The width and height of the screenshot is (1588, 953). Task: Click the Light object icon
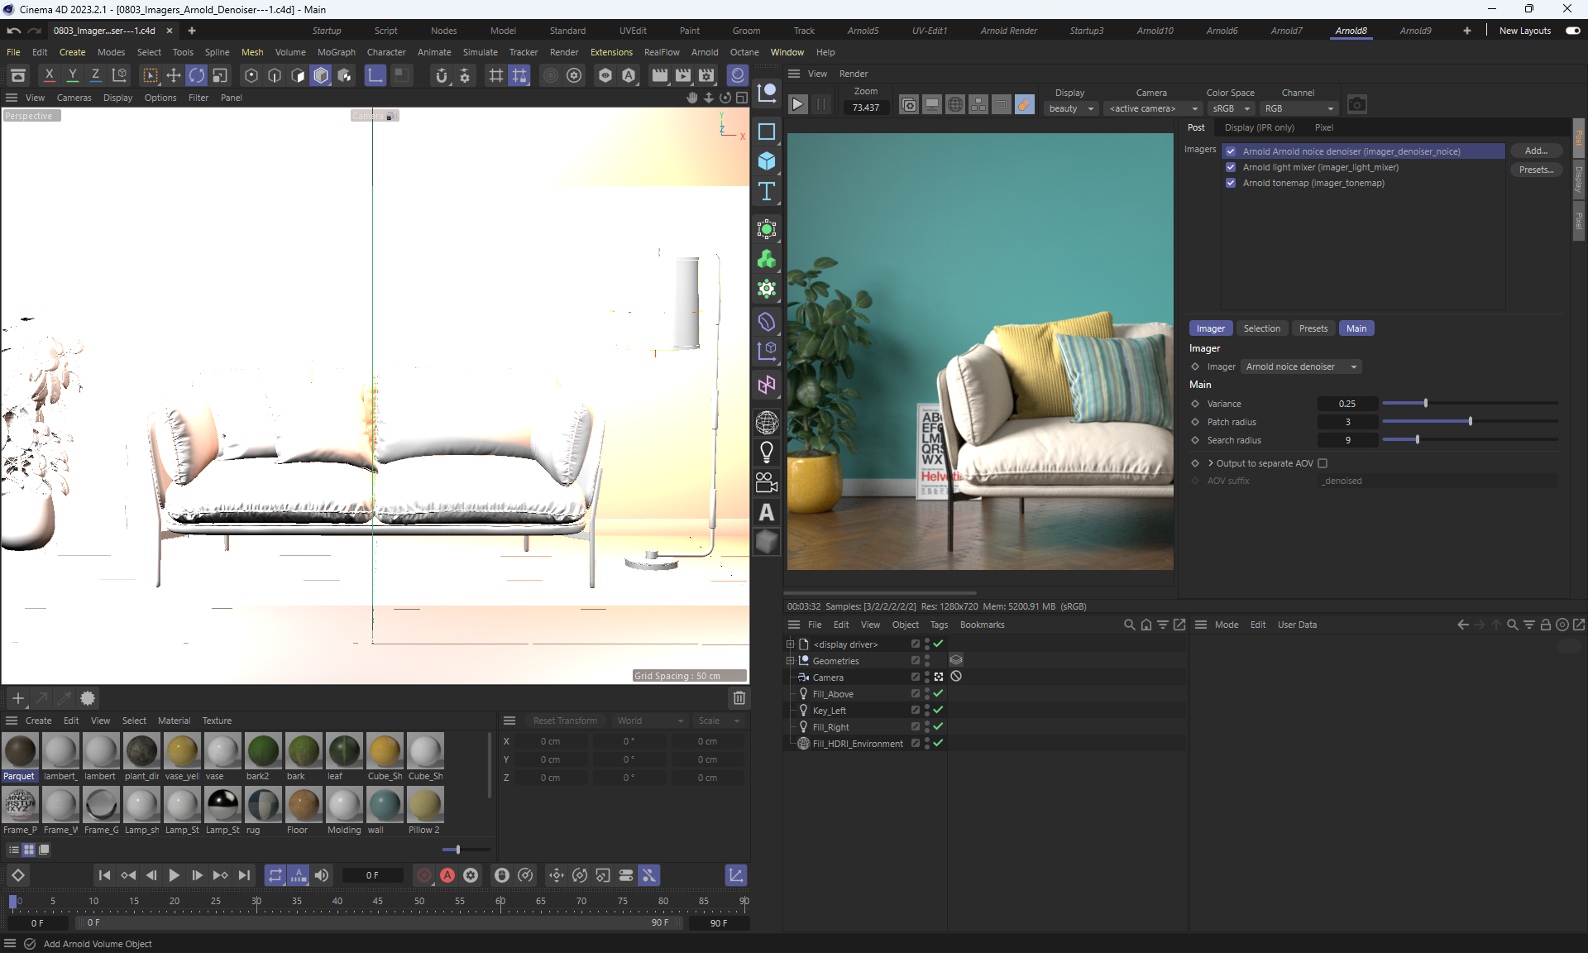pyautogui.click(x=767, y=452)
